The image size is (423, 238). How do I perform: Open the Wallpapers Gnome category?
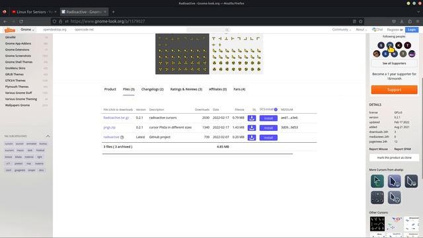18,105
